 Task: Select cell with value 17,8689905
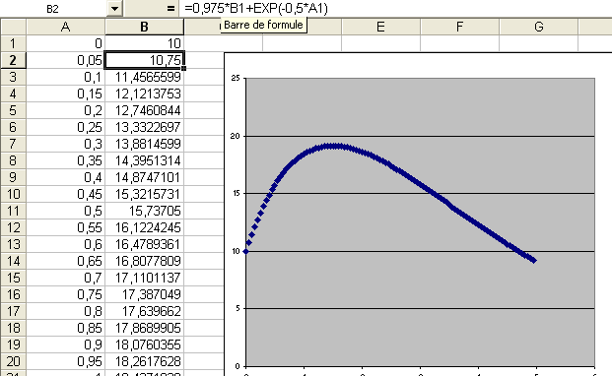(x=145, y=328)
